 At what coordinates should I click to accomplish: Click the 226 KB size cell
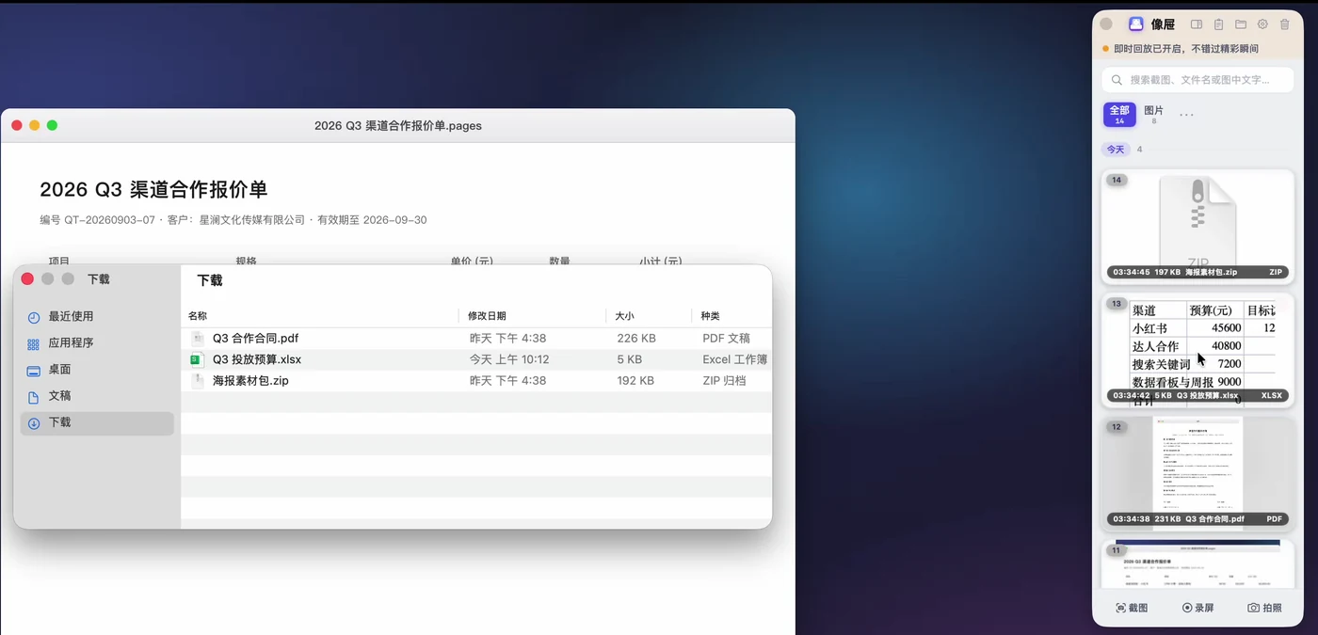[x=636, y=339]
